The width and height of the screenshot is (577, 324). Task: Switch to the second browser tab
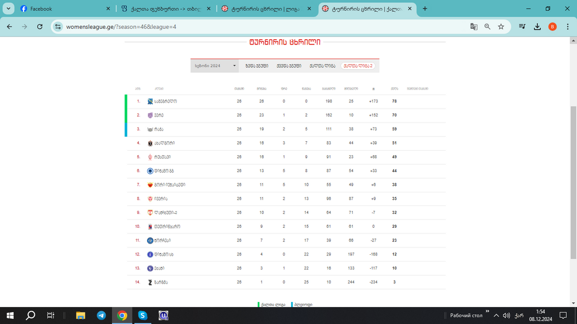point(165,8)
